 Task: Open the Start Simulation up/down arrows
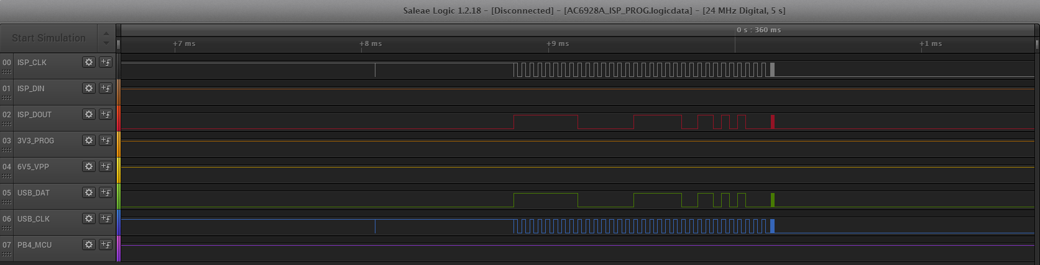pos(106,38)
